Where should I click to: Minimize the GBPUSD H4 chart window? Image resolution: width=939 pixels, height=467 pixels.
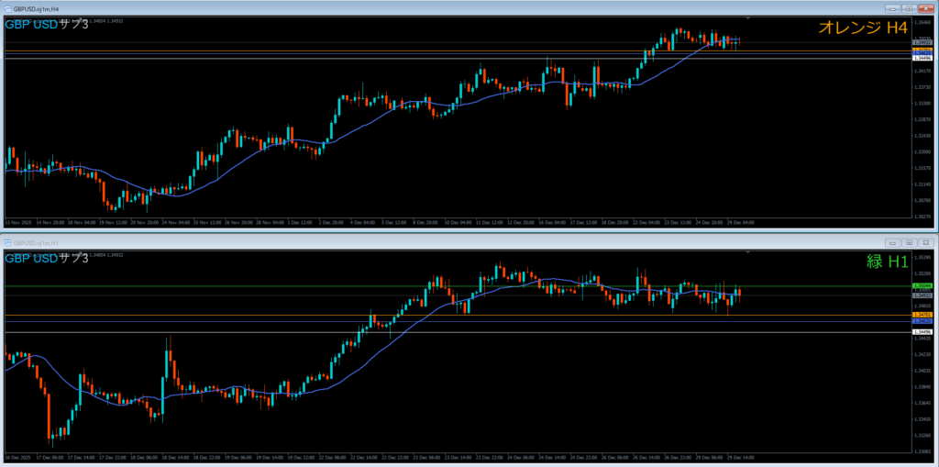tap(893, 8)
